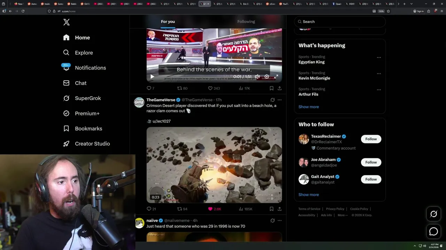Open news video settings gear

pyautogui.click(x=267, y=77)
